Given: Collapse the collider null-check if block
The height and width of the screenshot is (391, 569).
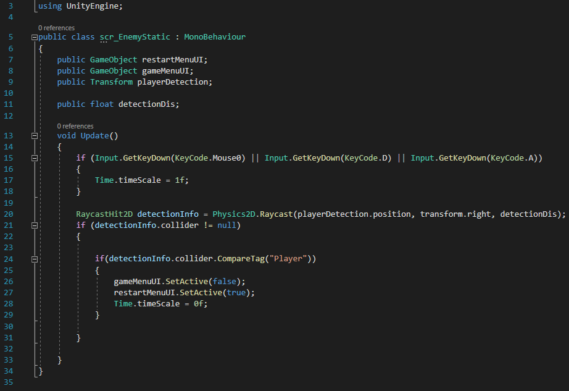Looking at the screenshot, I should [34, 225].
